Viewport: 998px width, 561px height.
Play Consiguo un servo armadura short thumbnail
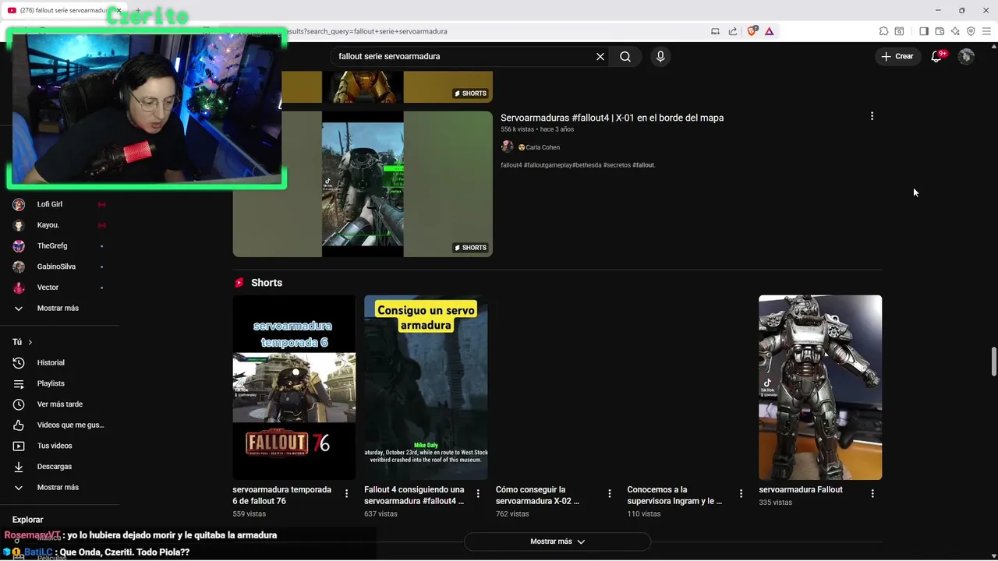point(426,387)
